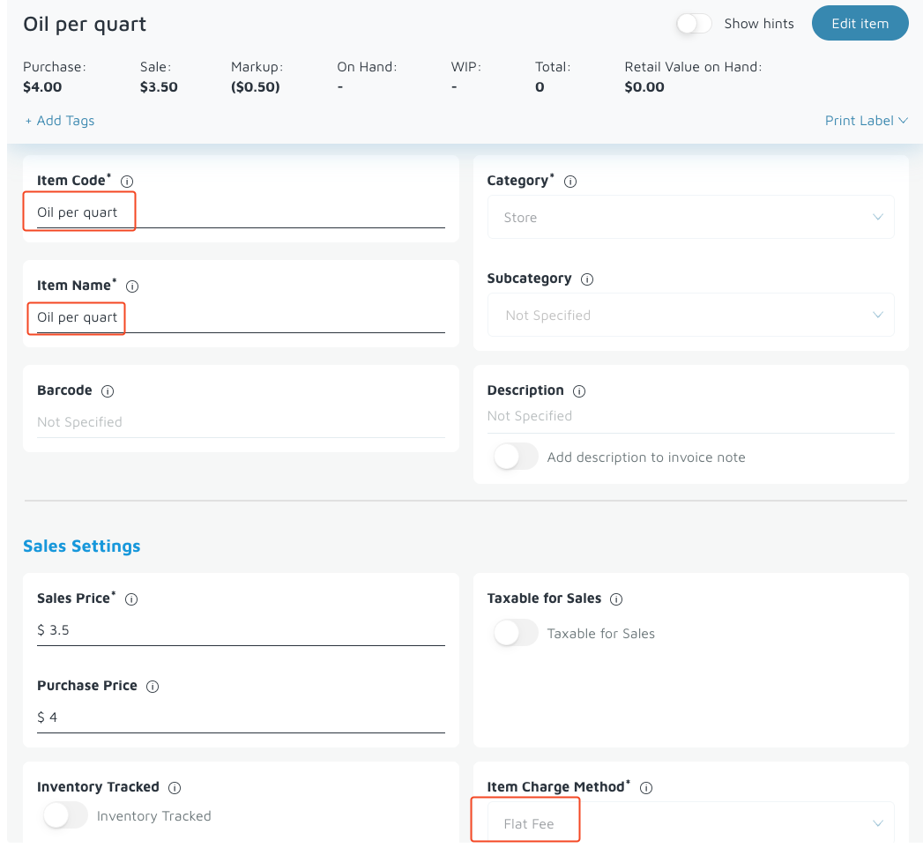Screen dimensions: 923x855
Task: Click the Description info icon
Action: coord(579,391)
